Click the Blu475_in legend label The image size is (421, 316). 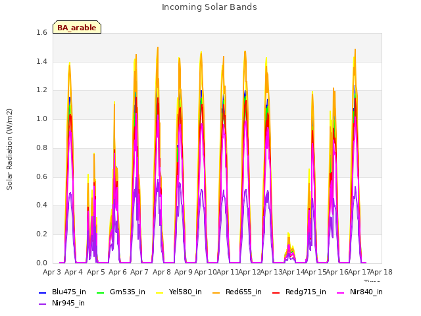tap(69, 292)
